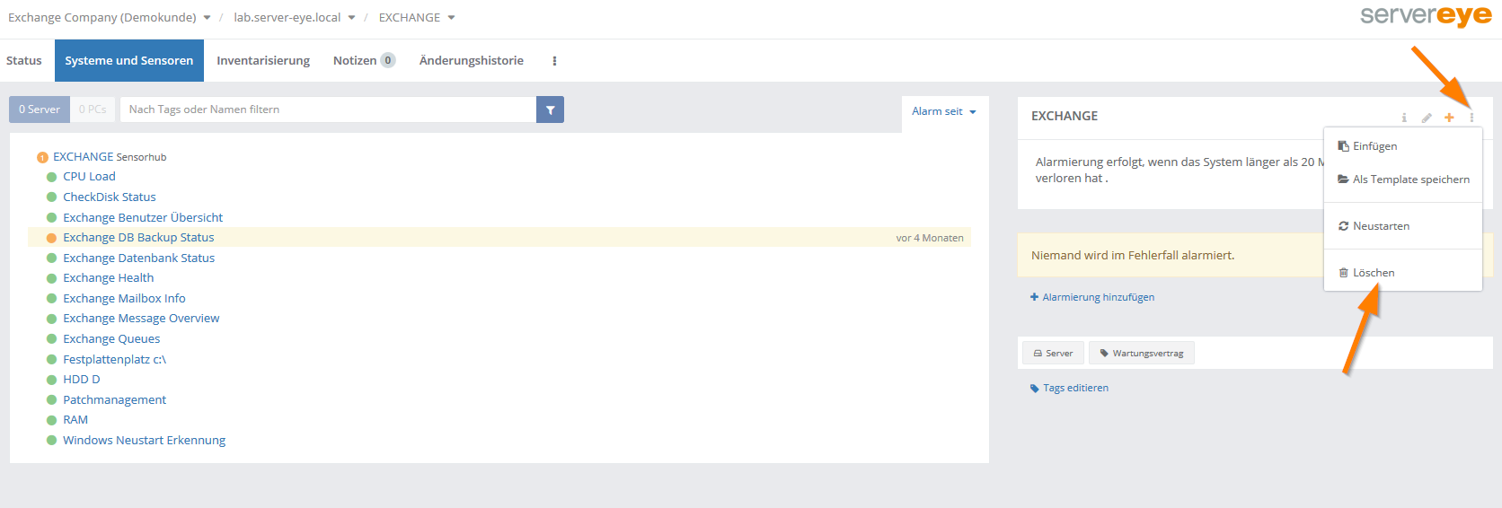Click the EXCHANGE panel title
The height and width of the screenshot is (508, 1502).
click(x=1065, y=117)
